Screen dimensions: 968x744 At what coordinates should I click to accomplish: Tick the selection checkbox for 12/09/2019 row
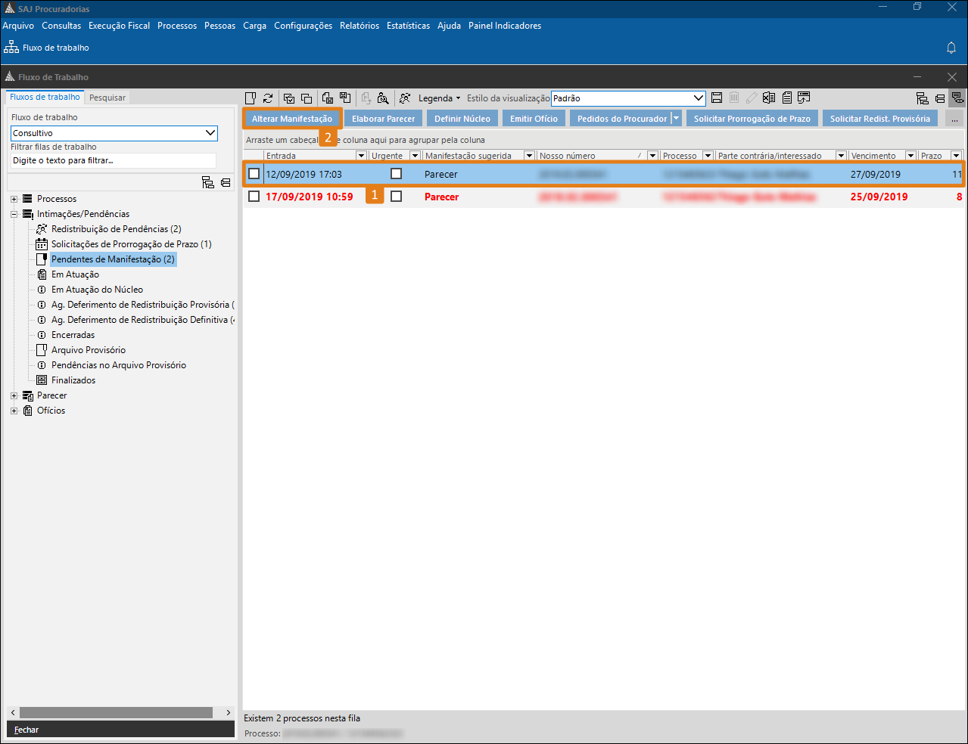coord(254,174)
